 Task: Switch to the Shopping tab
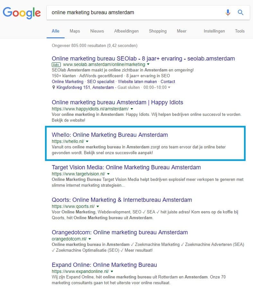tap(158, 31)
